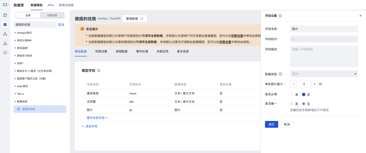Click the 单张图片最大 value field
The height and width of the screenshot is (153, 366).
tap(304, 84)
